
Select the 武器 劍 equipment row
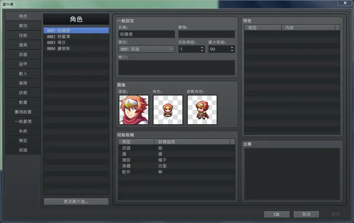click(177, 148)
